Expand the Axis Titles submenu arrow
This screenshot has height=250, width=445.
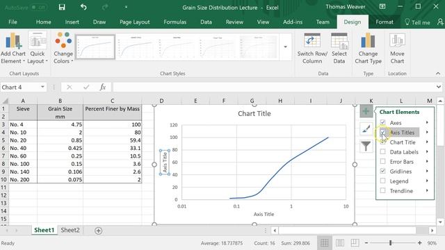(x=427, y=132)
